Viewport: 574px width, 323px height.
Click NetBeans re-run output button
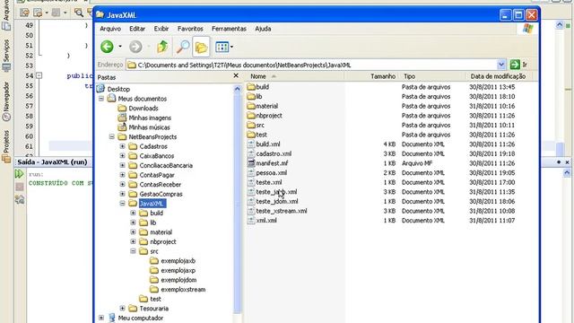coord(20,174)
